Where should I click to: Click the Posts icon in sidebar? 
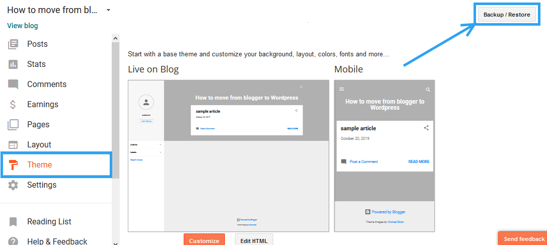tap(13, 44)
